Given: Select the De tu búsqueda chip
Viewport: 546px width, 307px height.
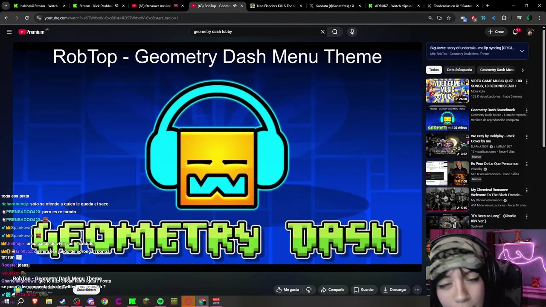Looking at the screenshot, I should click(459, 70).
